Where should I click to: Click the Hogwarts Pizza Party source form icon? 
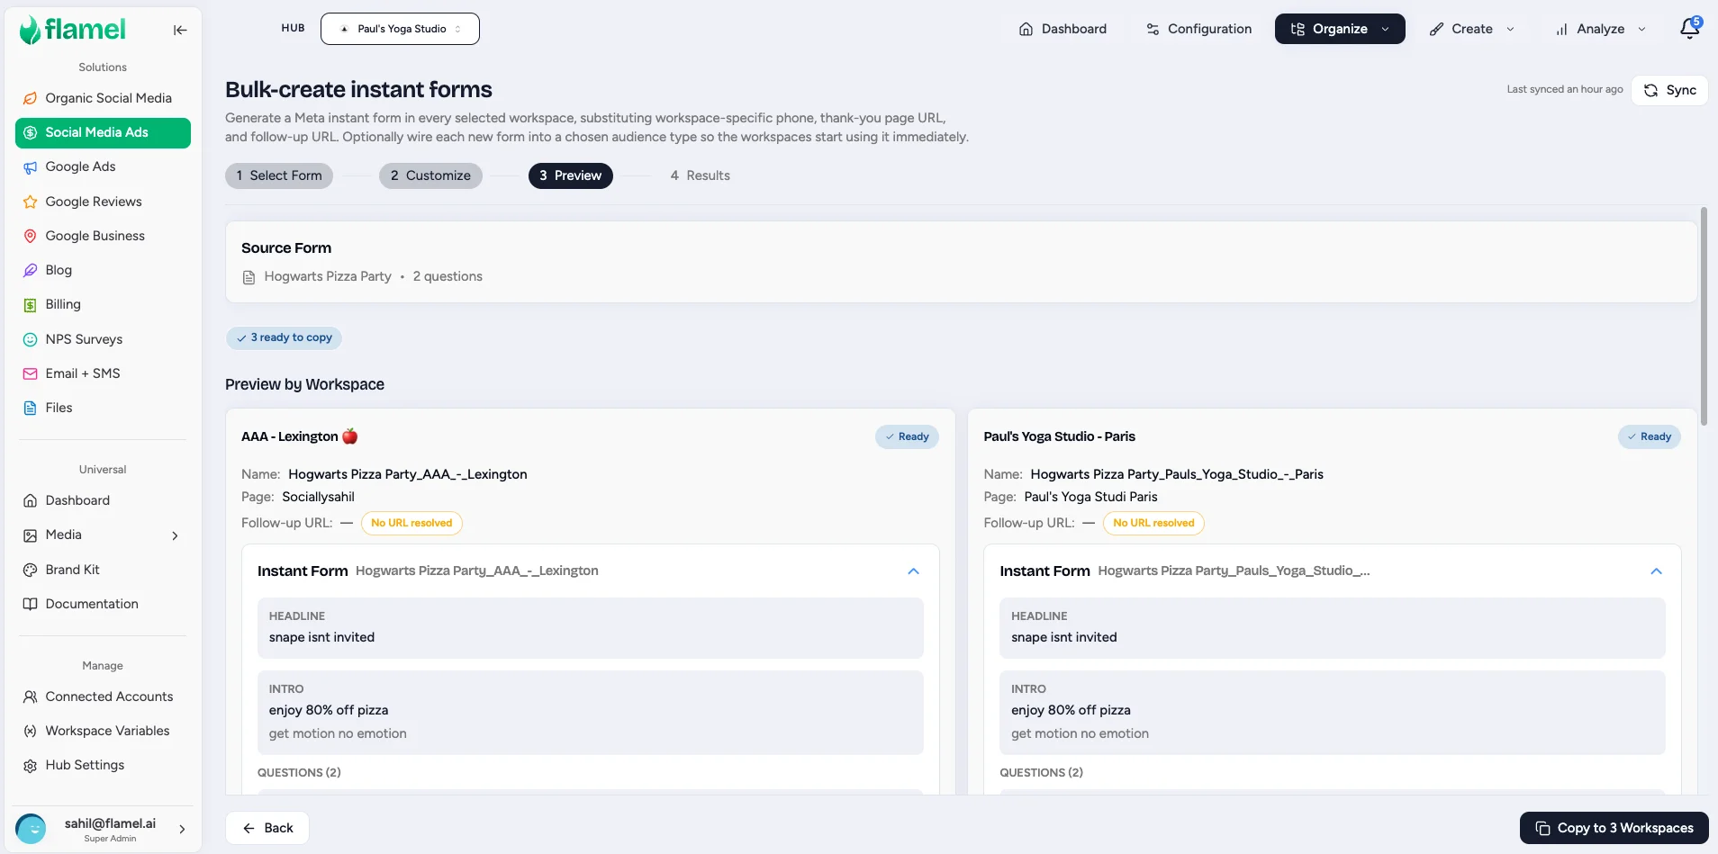pyautogui.click(x=249, y=277)
